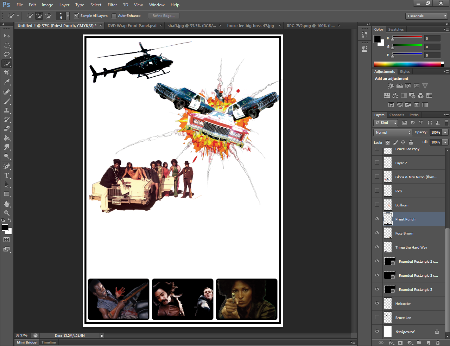Image resolution: width=450 pixels, height=346 pixels.
Task: Show the Bullhorn layer
Action: click(x=377, y=205)
